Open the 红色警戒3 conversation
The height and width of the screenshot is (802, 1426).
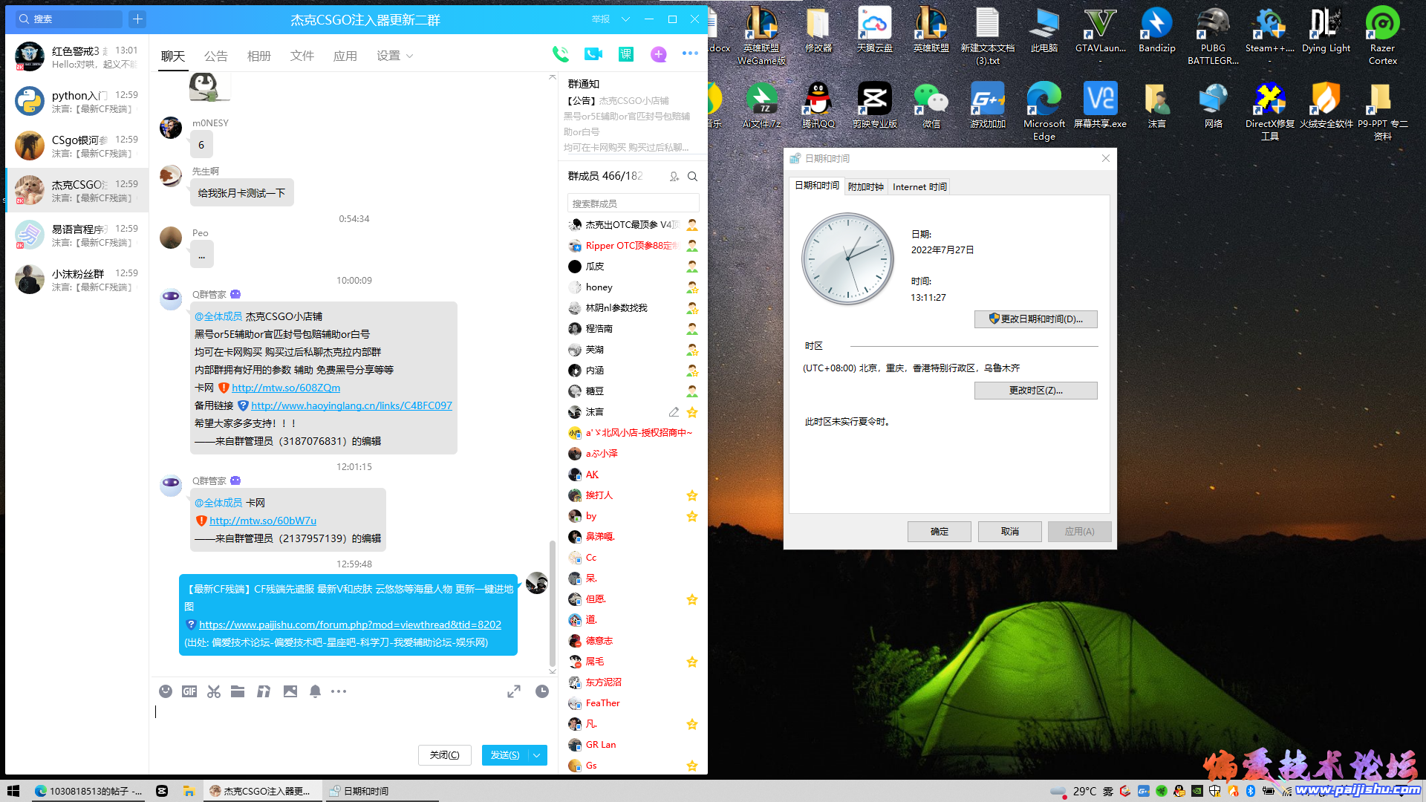click(x=76, y=57)
